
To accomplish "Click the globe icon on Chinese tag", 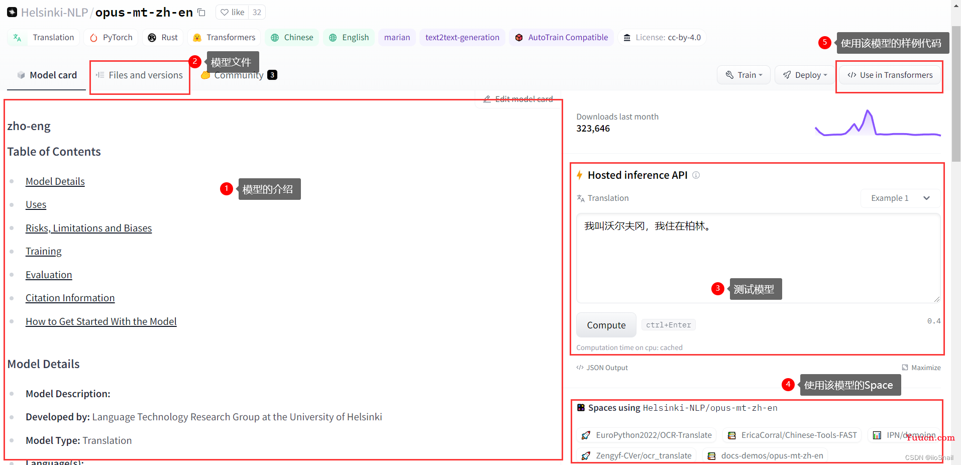I will 275,38.
